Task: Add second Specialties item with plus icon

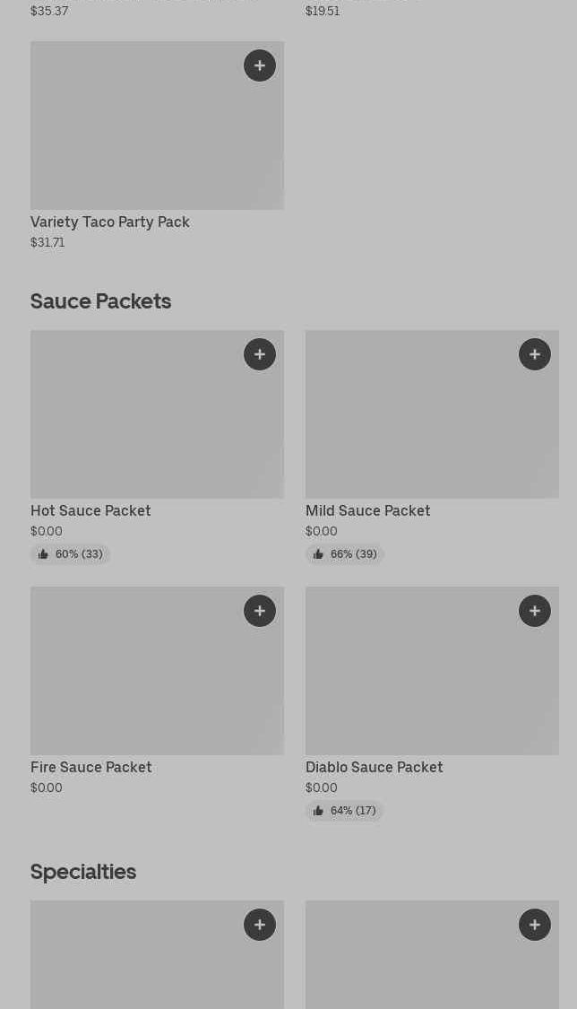Action: [535, 925]
